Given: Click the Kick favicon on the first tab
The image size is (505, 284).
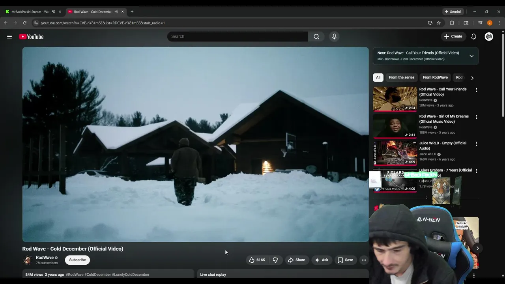Looking at the screenshot, I should tap(7, 12).
